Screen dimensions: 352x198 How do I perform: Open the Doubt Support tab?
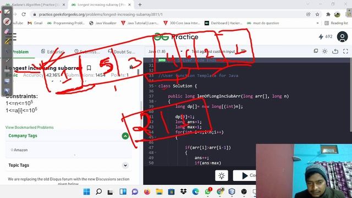(x=122, y=52)
